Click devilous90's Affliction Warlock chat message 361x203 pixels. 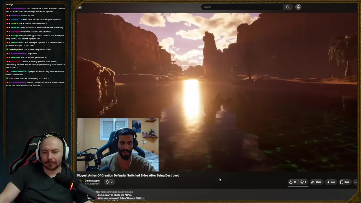point(34,28)
